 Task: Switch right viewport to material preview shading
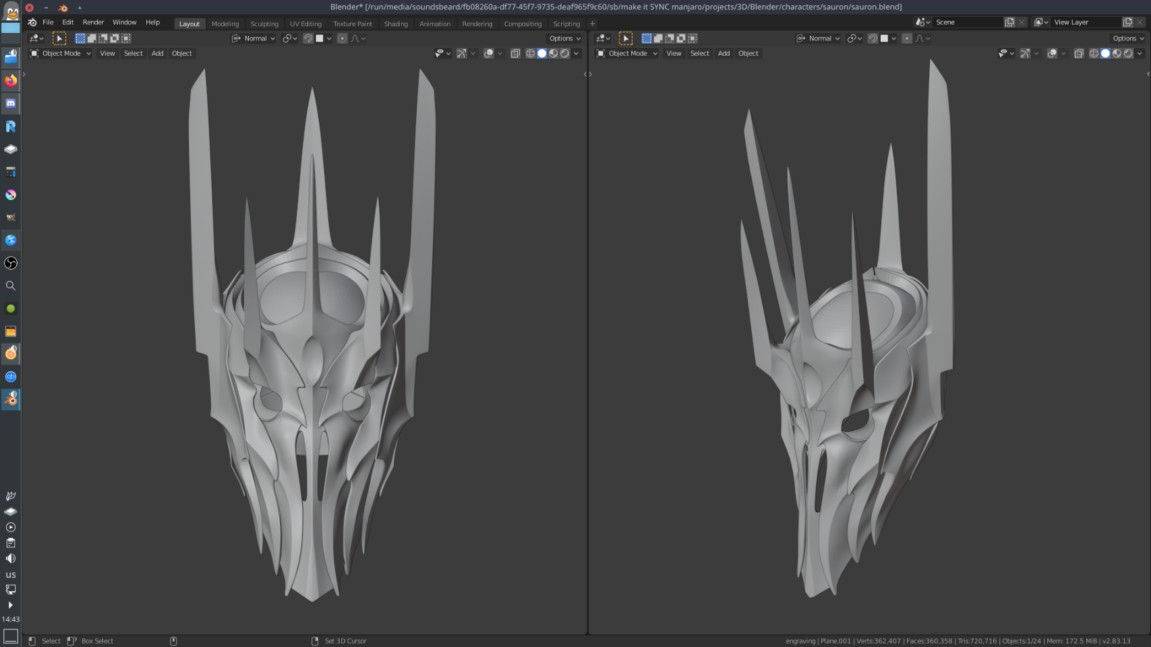pyautogui.click(x=1117, y=53)
